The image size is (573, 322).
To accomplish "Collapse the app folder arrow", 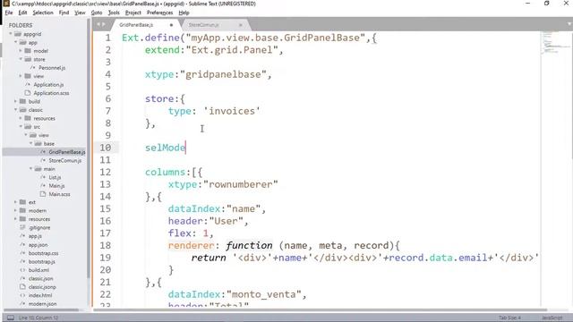I will tap(16, 42).
